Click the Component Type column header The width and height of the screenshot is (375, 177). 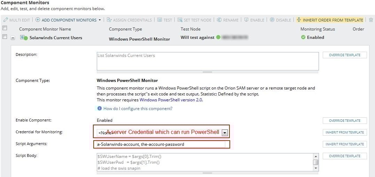click(x=125, y=29)
